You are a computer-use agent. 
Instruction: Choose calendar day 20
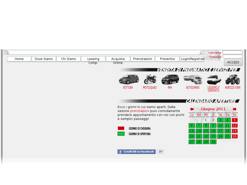pyautogui.click(x=192, y=136)
